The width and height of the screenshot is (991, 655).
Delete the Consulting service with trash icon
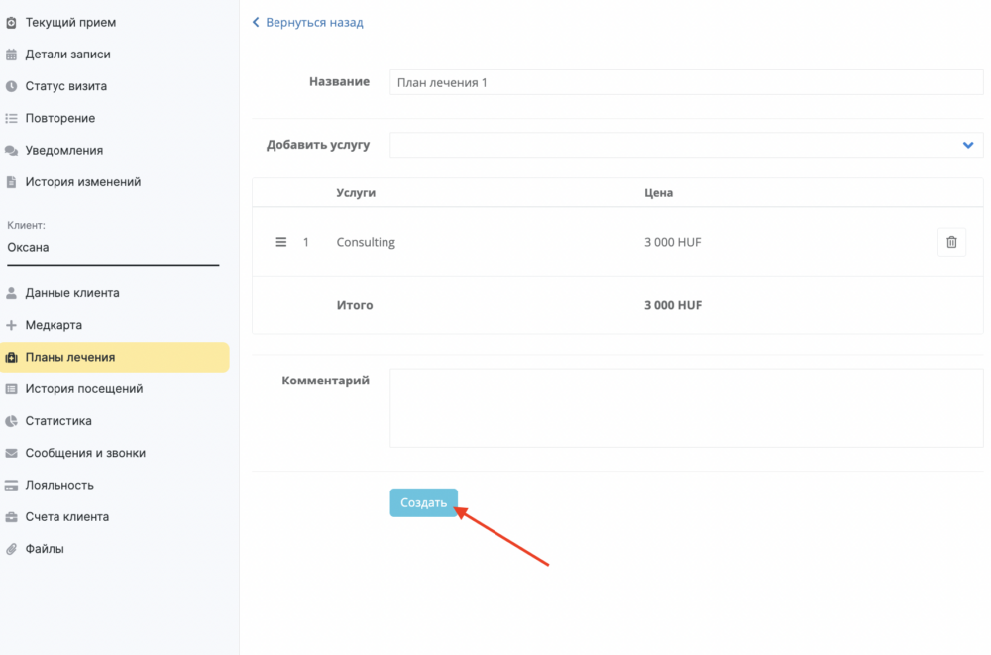click(x=951, y=242)
